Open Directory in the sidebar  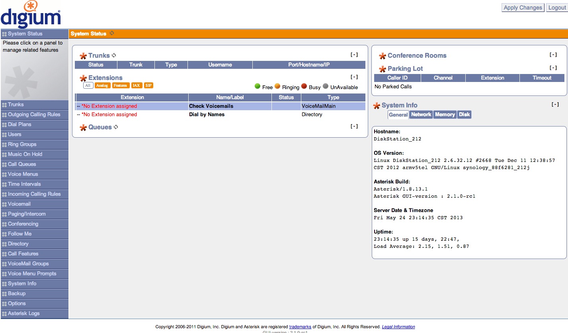(x=35, y=244)
